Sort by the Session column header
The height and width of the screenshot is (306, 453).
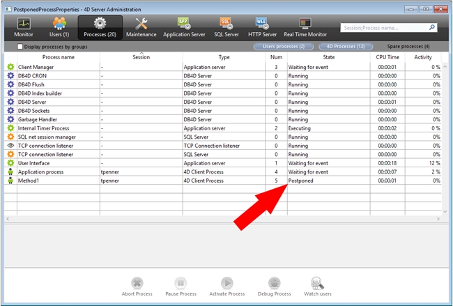[141, 57]
